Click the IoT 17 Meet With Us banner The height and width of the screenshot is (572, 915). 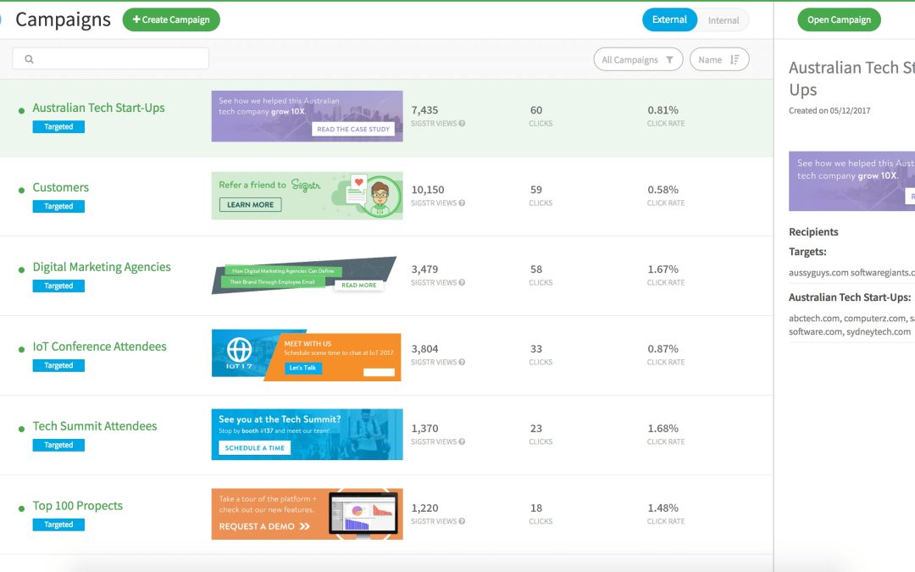307,355
